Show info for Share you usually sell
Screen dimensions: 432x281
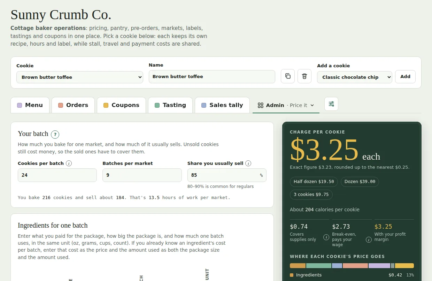coord(248,163)
